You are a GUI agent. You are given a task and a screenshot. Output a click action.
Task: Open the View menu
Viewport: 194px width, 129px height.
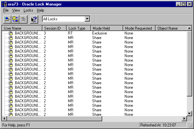(16, 10)
